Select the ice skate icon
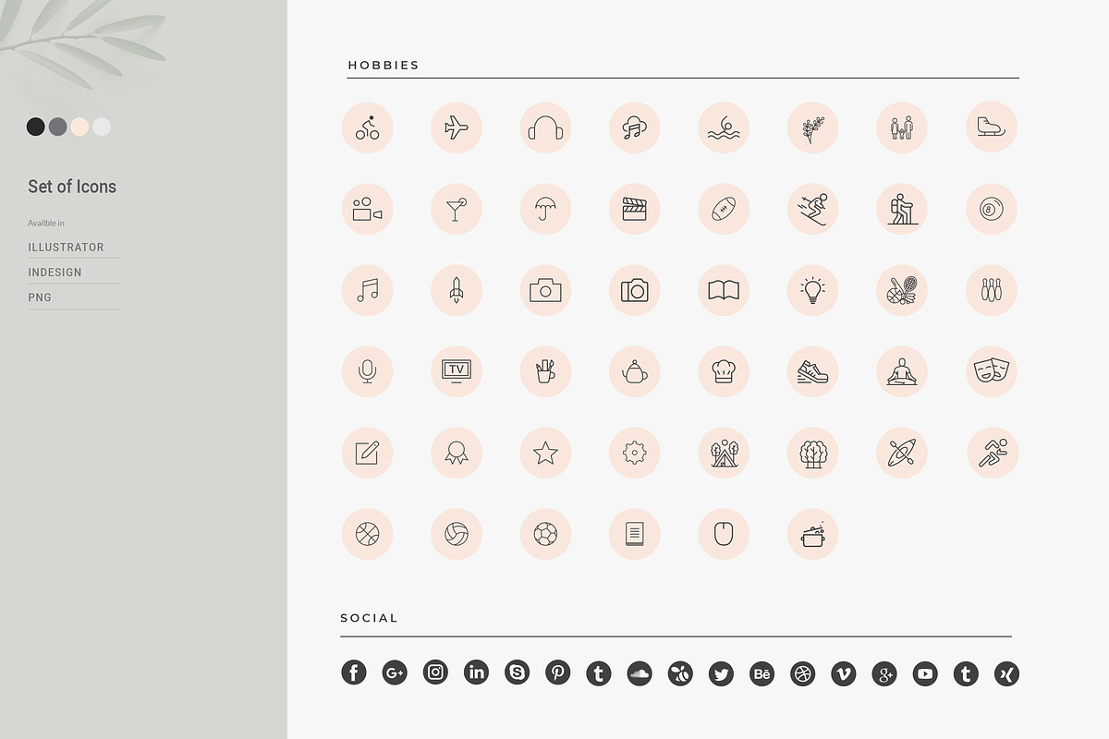1109x739 pixels. 992,127
